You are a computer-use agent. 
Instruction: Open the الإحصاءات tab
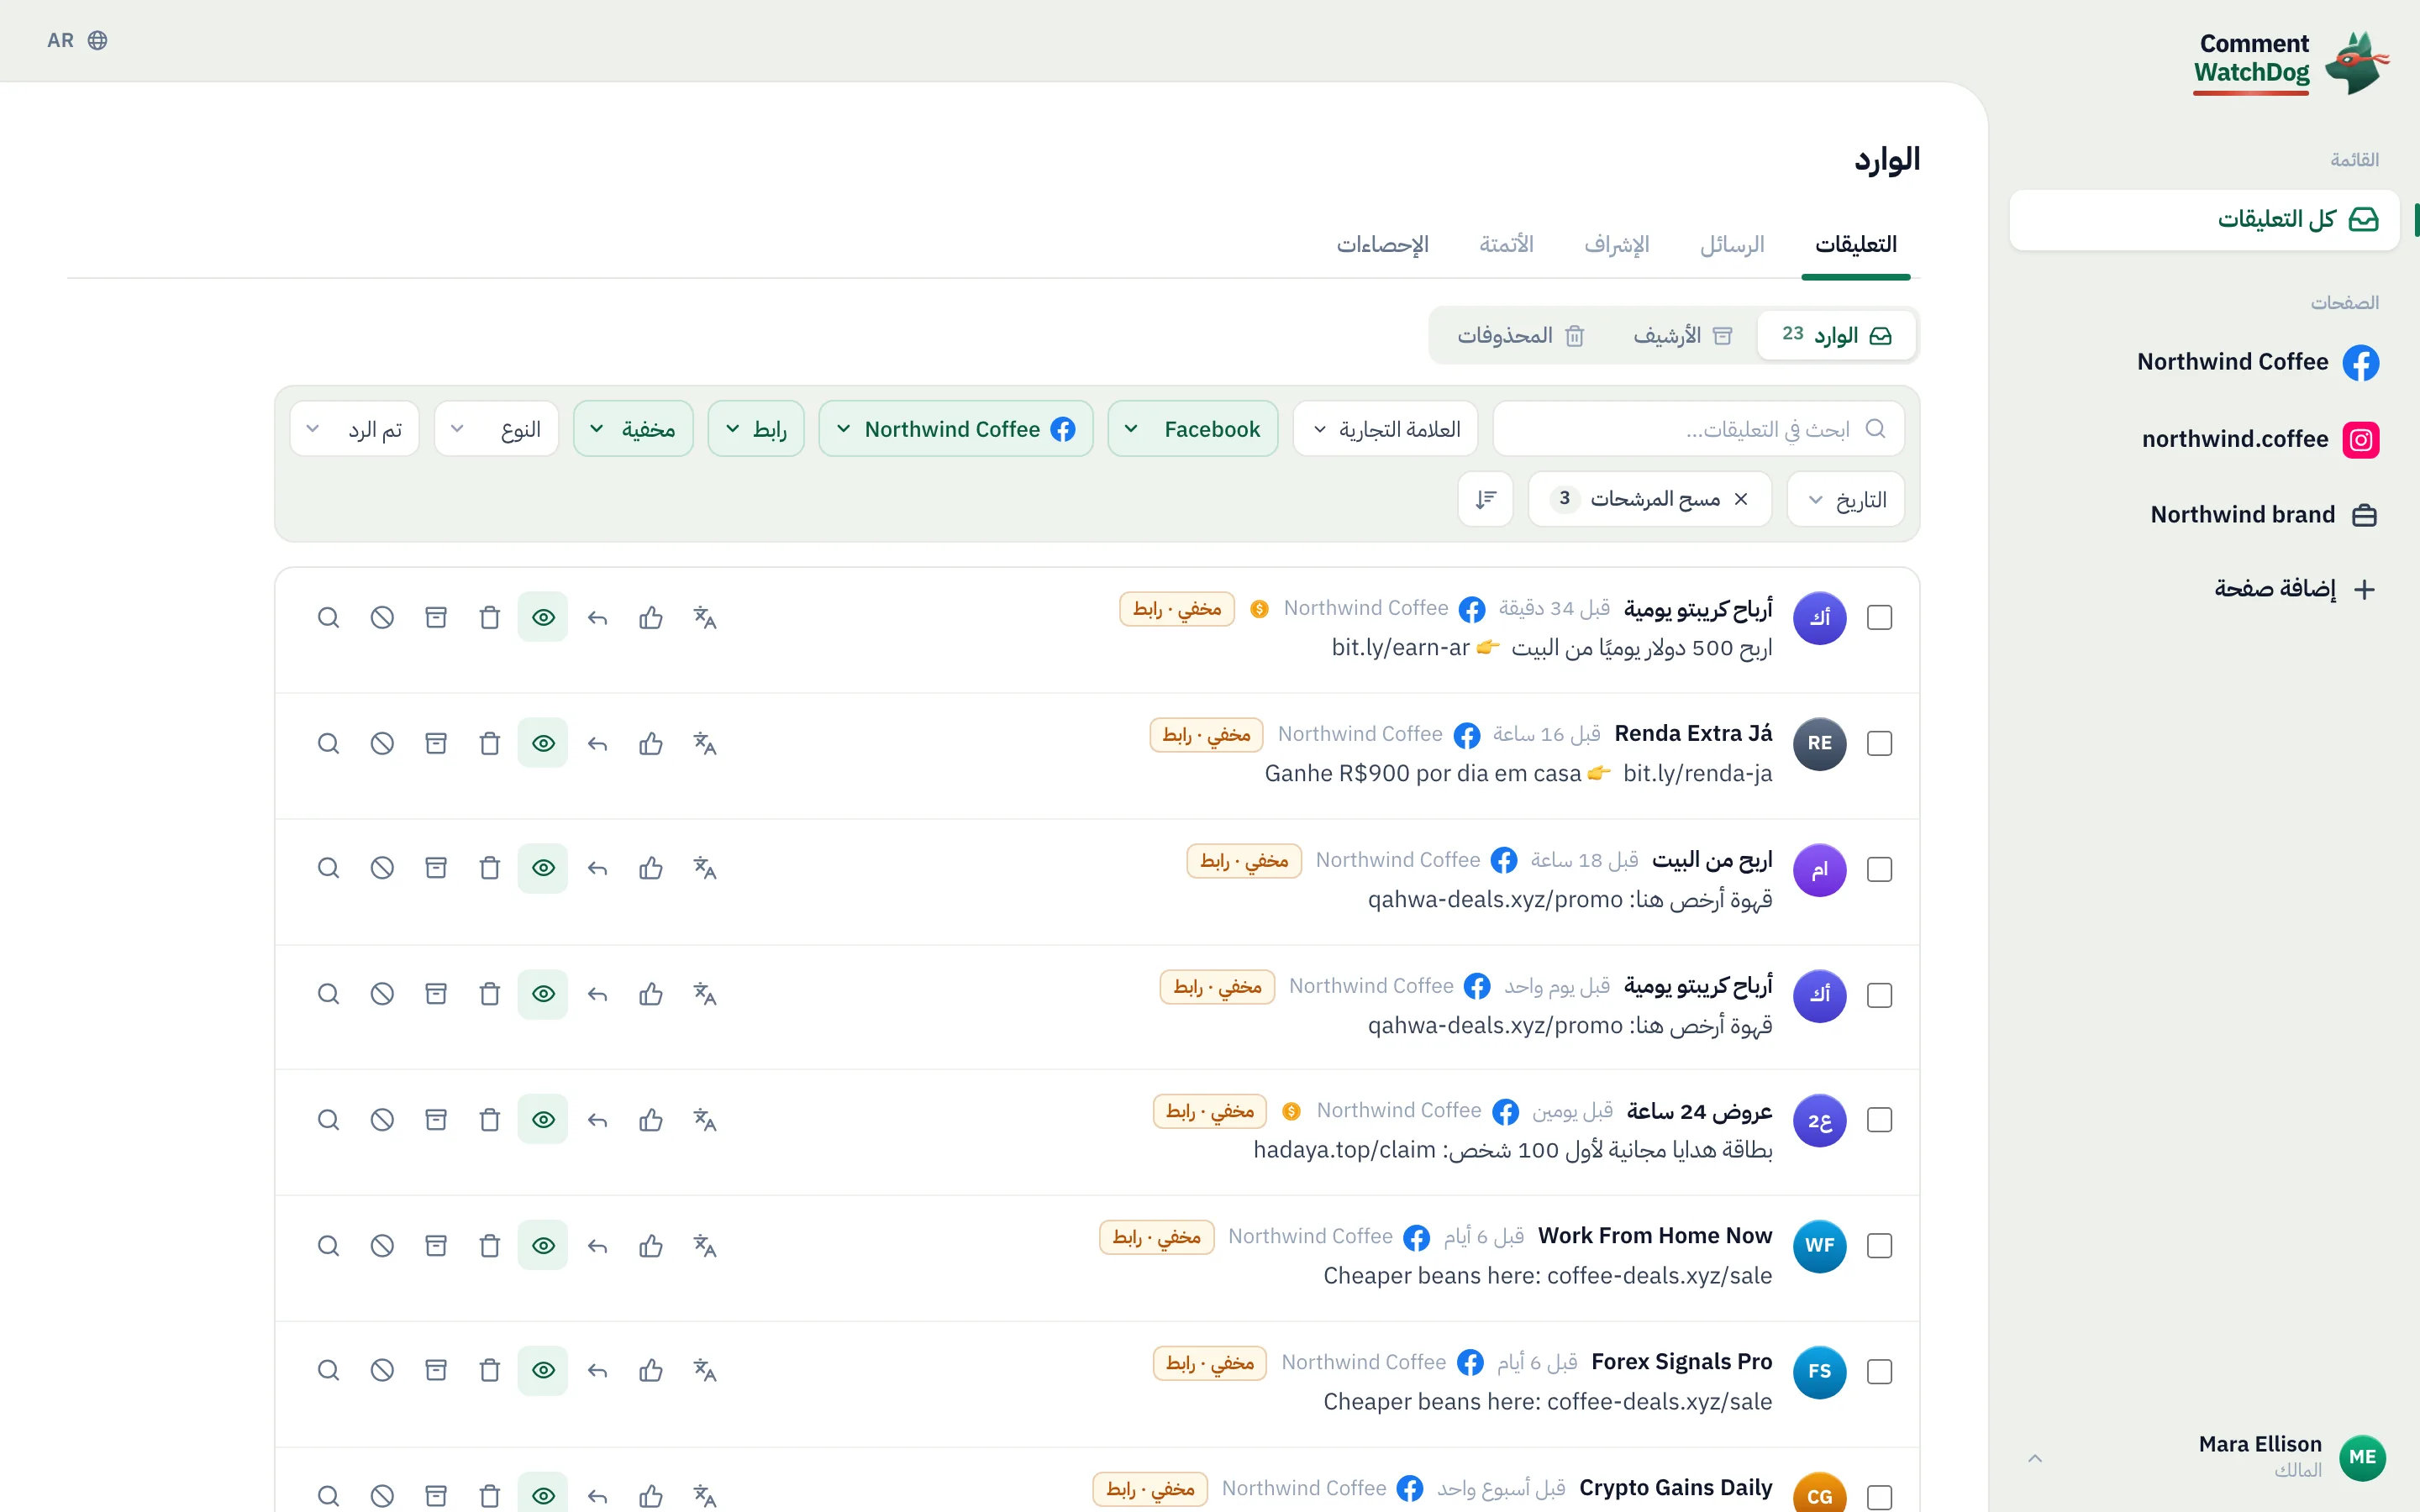tap(1382, 245)
